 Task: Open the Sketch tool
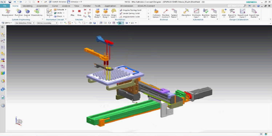pyautogui.click(x=49, y=12)
